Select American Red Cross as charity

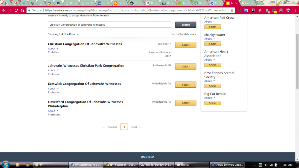click(x=213, y=27)
